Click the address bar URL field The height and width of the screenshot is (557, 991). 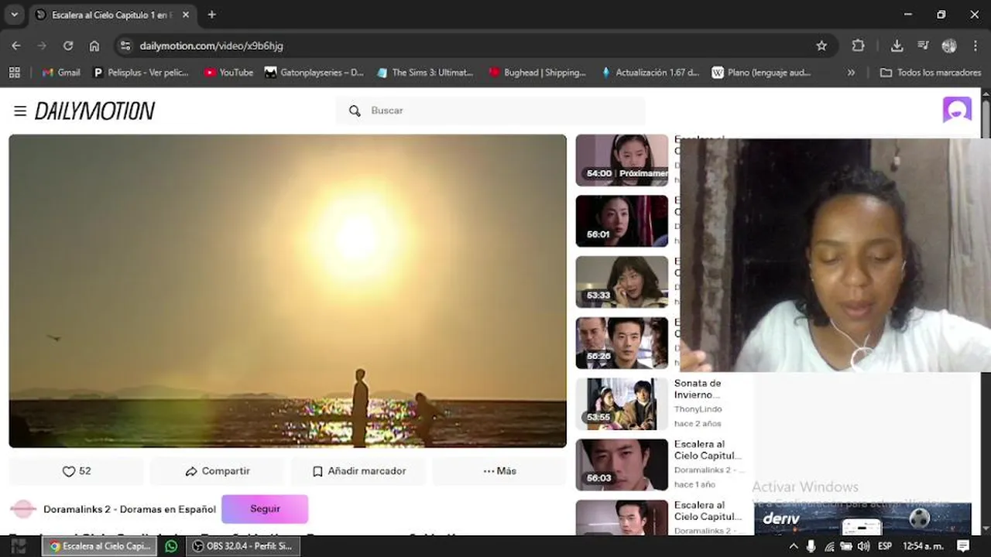click(x=472, y=46)
